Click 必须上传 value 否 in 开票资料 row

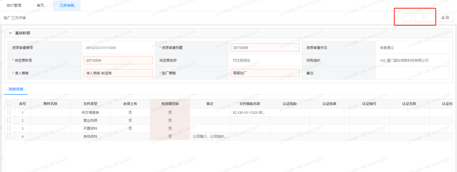pyautogui.click(x=130, y=128)
